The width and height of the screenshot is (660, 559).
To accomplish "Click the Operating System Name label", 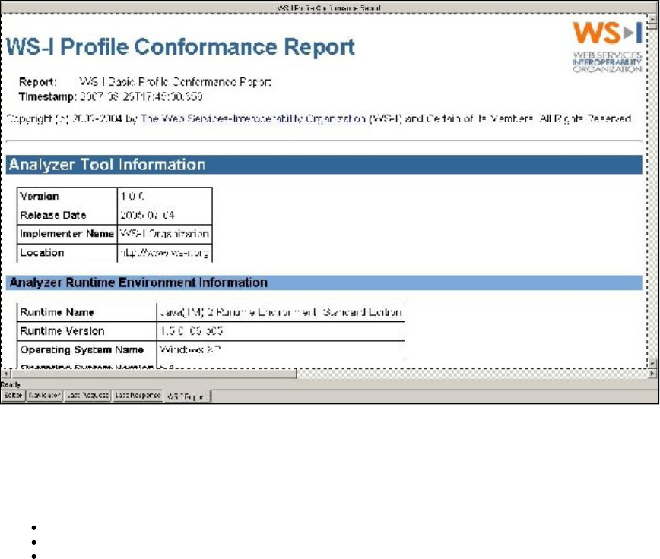I will tap(82, 349).
